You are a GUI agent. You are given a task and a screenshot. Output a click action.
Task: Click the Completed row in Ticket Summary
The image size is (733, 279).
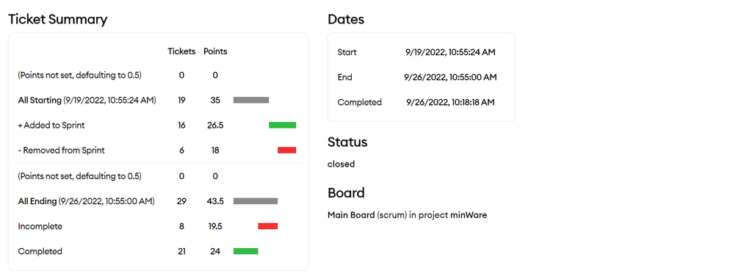coord(158,251)
